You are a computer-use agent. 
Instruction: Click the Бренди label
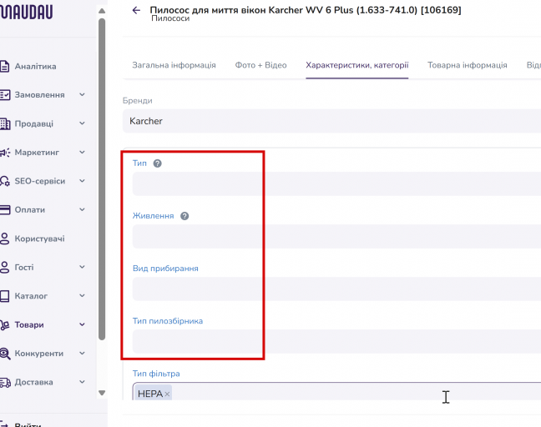point(137,101)
